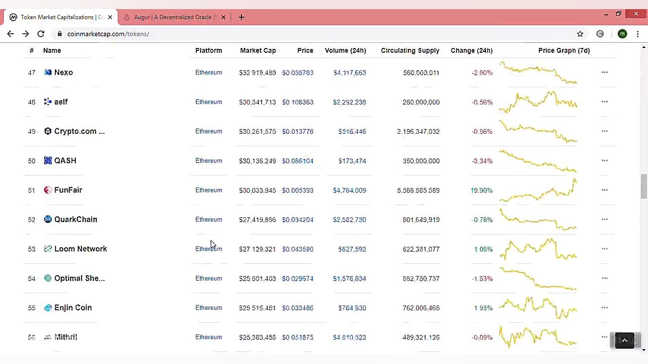Sort by Price column header

(x=305, y=50)
